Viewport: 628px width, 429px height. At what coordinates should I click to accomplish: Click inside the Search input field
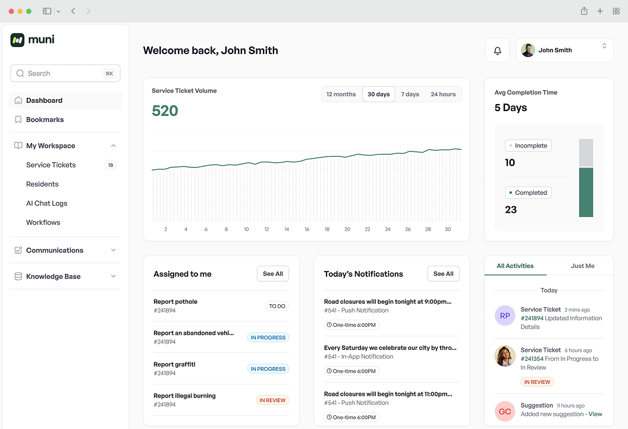click(x=59, y=72)
